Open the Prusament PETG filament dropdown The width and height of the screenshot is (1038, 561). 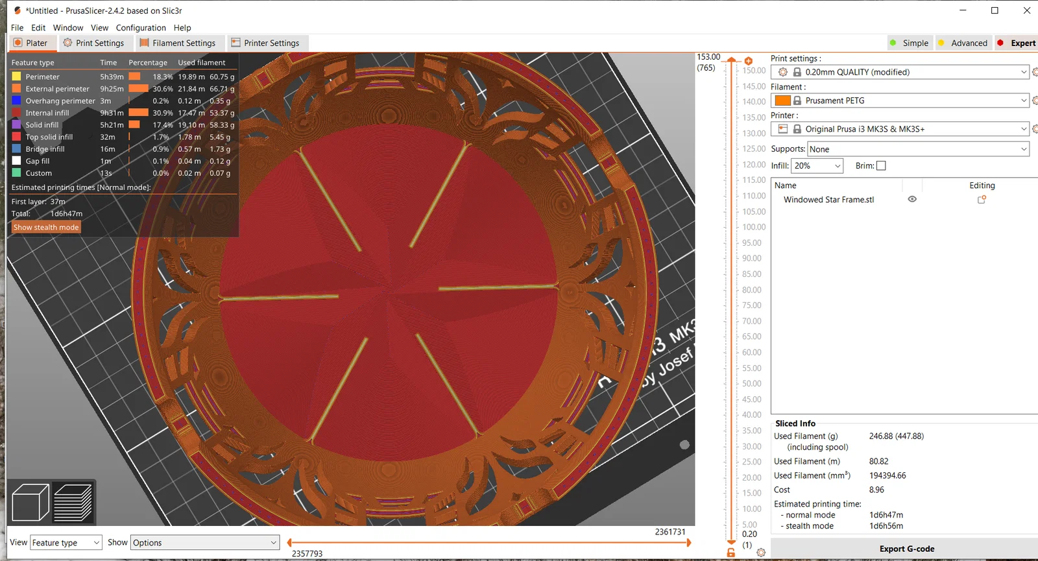pyautogui.click(x=900, y=101)
